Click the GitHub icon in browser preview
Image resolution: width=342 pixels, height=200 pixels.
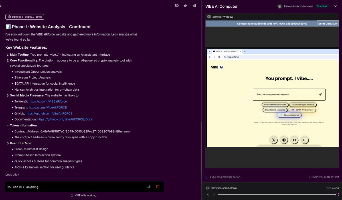pyautogui.click(x=294, y=140)
